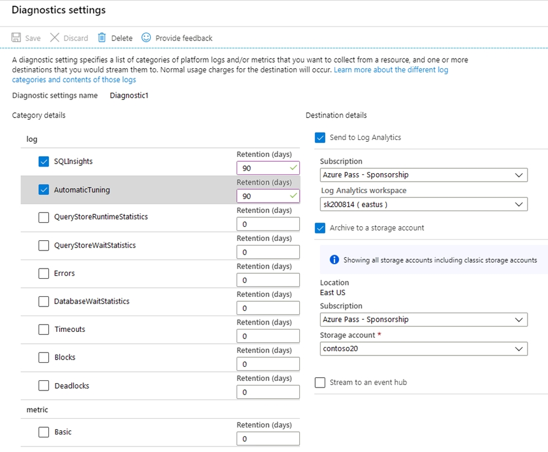Click the Errors retention days field
The height and width of the screenshot is (452, 548).
tap(268, 280)
